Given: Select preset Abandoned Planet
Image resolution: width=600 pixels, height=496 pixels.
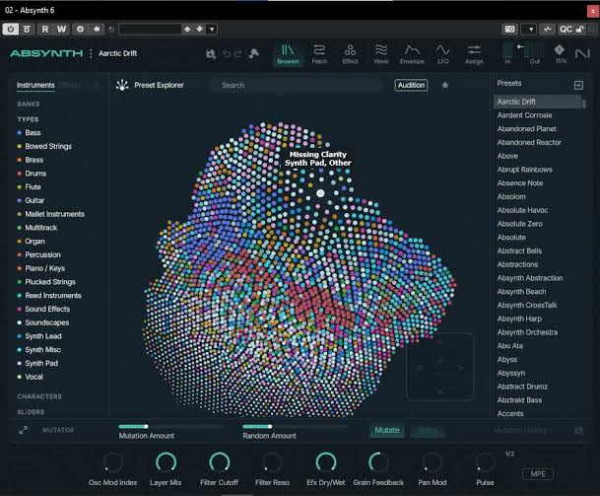Looking at the screenshot, I should [526, 129].
